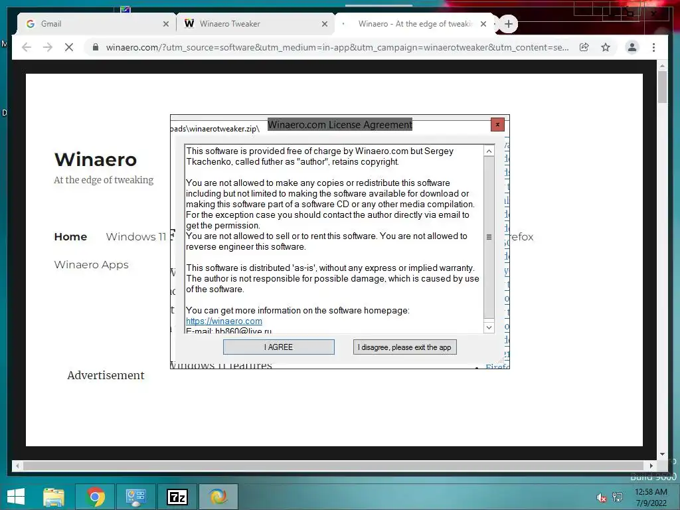
Task: Close the License Agreement dialog with red x
Action: [x=497, y=124]
